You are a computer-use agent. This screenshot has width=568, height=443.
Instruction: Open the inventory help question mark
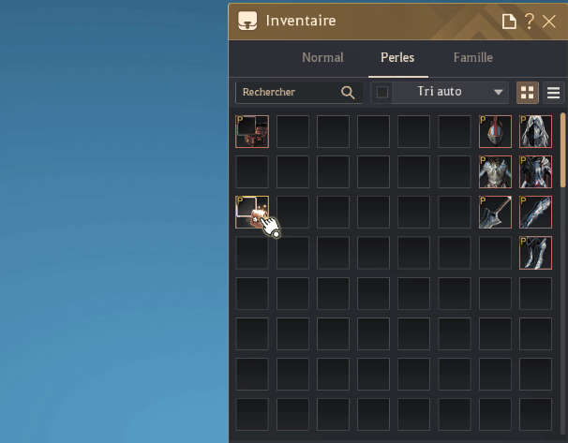pos(530,22)
